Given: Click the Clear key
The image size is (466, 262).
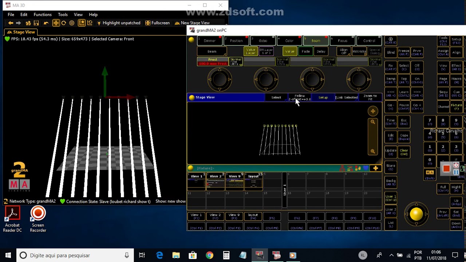Looking at the screenshot, I should tap(404, 152).
